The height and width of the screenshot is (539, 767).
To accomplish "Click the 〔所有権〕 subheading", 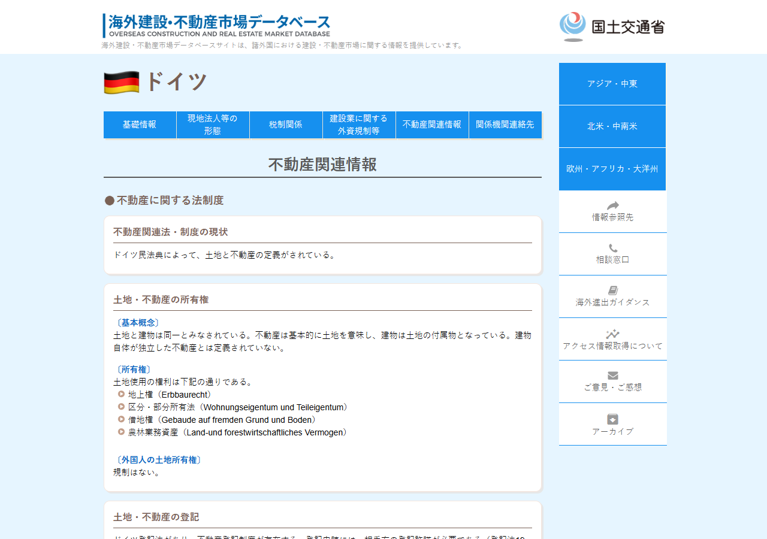I will [x=133, y=370].
